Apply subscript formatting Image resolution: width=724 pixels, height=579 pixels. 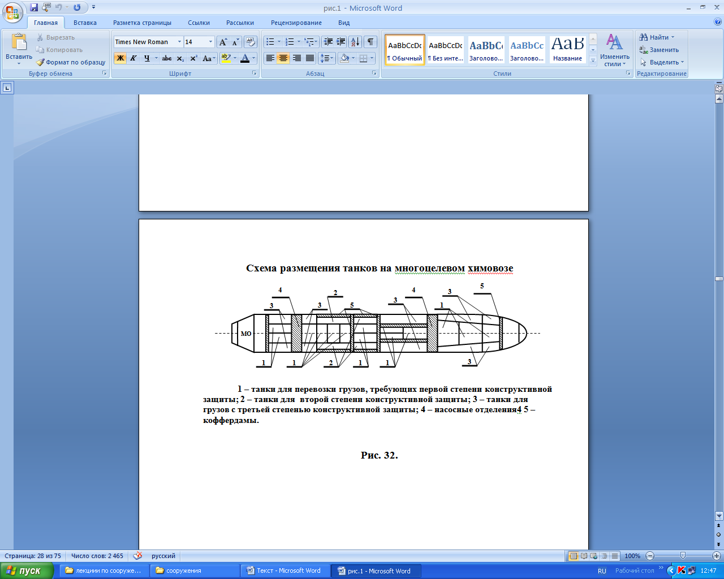pyautogui.click(x=180, y=58)
